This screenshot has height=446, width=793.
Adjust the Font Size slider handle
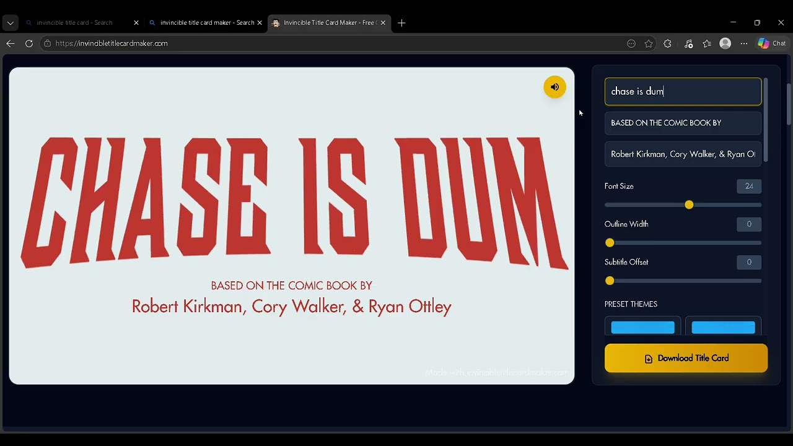(689, 205)
